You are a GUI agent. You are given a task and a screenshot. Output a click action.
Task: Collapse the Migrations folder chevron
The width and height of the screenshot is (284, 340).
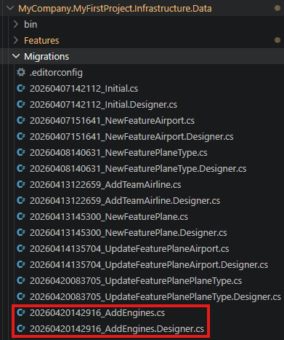click(x=16, y=56)
